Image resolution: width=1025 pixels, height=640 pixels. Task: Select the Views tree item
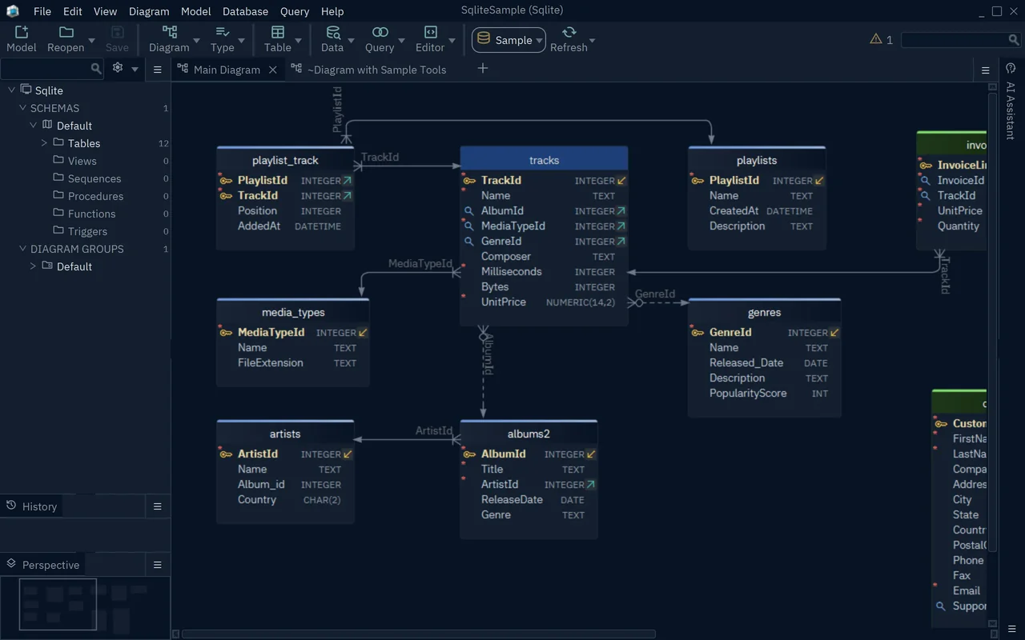pyautogui.click(x=82, y=161)
